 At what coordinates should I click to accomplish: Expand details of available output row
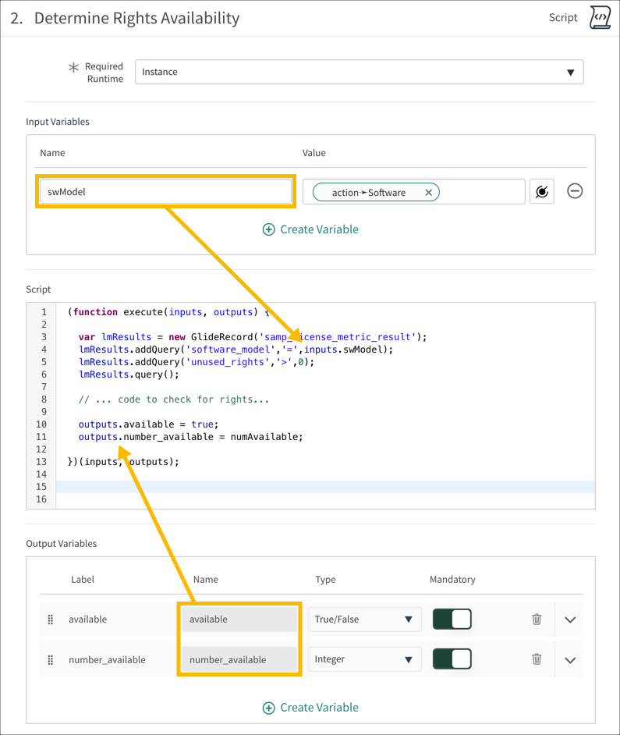[x=570, y=620]
